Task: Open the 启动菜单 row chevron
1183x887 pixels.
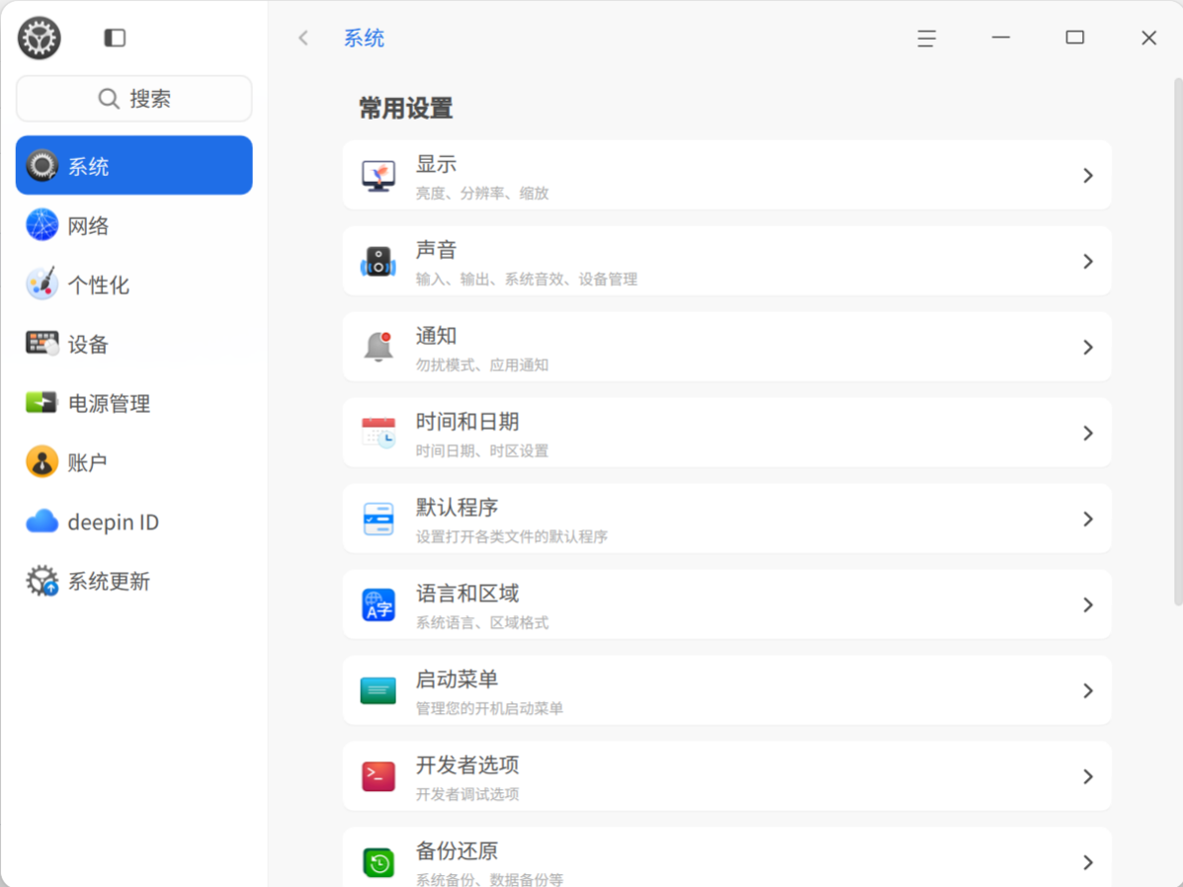Action: pyautogui.click(x=1088, y=690)
